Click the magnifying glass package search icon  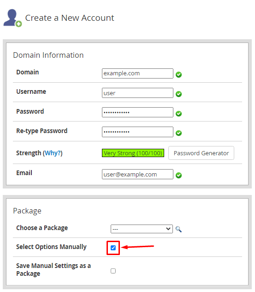(178, 229)
